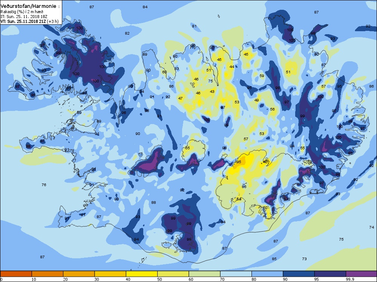This screenshot has height=282, width=377.
Task: Click the humidity value 60 in the north
Action: [164, 72]
